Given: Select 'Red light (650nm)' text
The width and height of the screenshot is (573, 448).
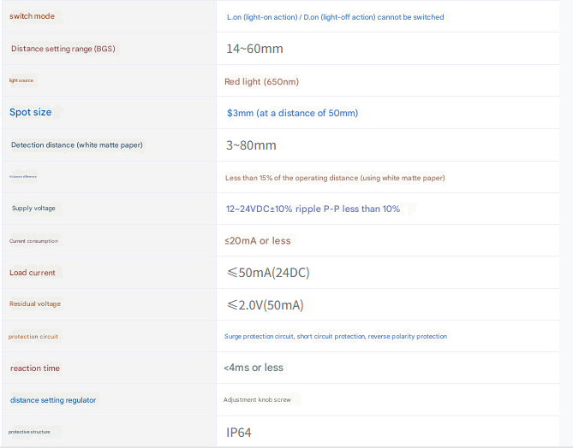Looking at the screenshot, I should point(261,82).
